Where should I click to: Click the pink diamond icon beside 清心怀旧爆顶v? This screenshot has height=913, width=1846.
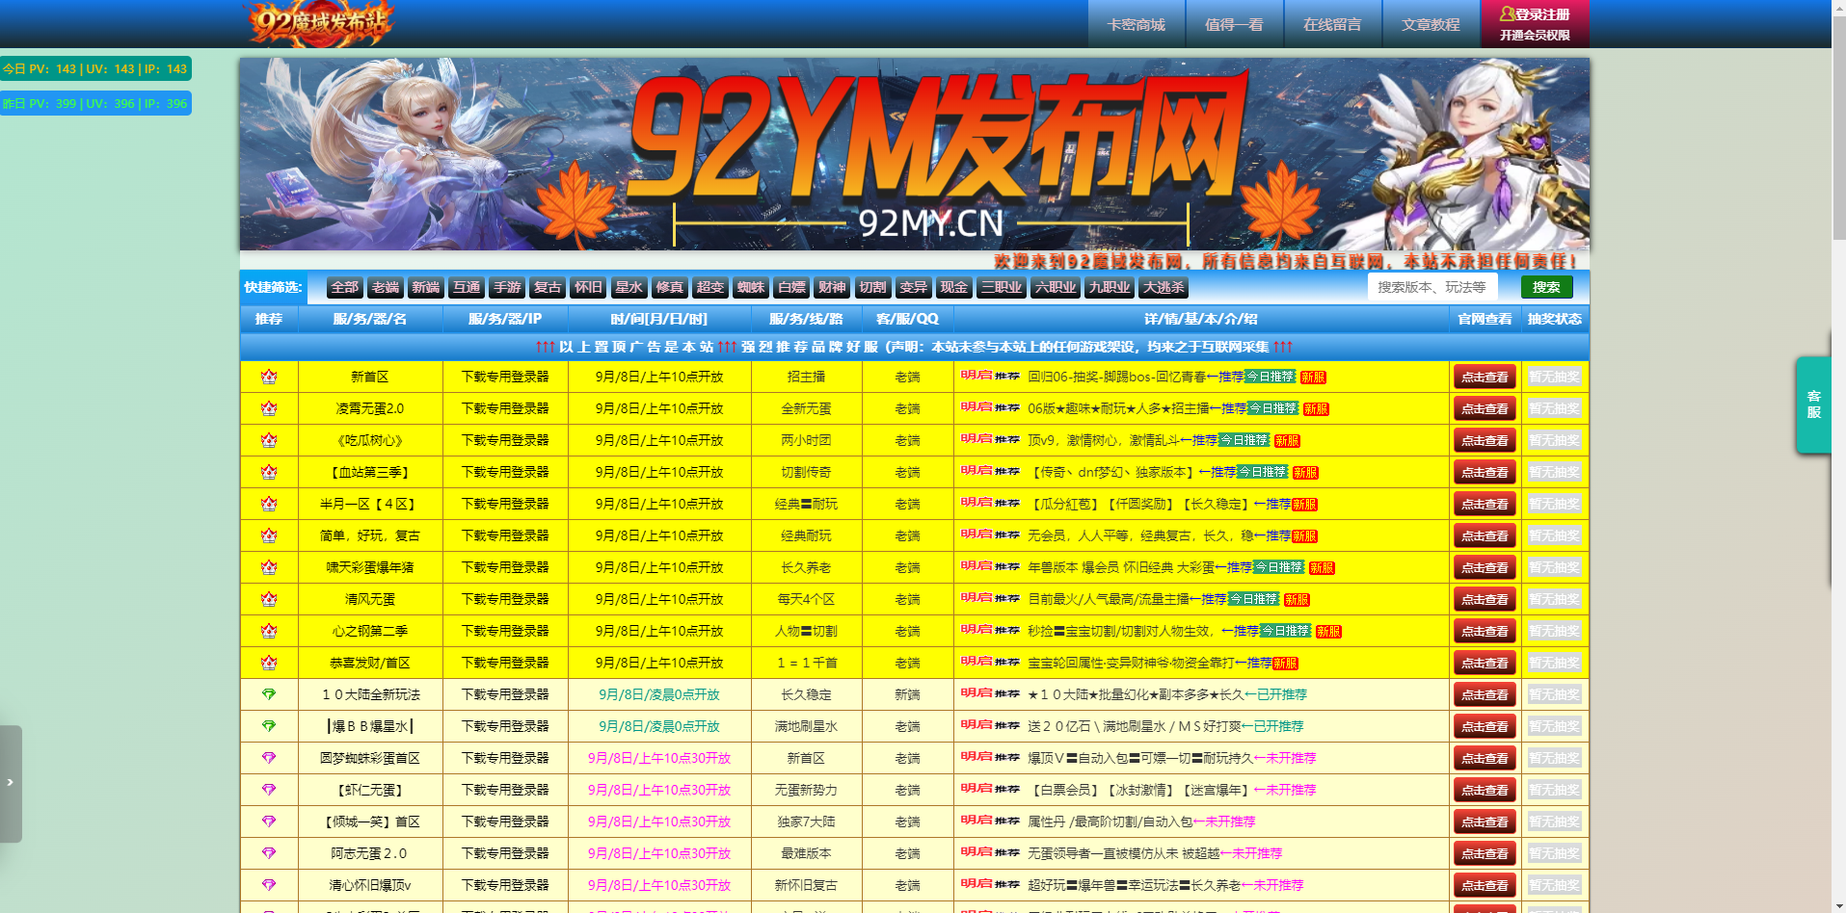[x=269, y=885]
